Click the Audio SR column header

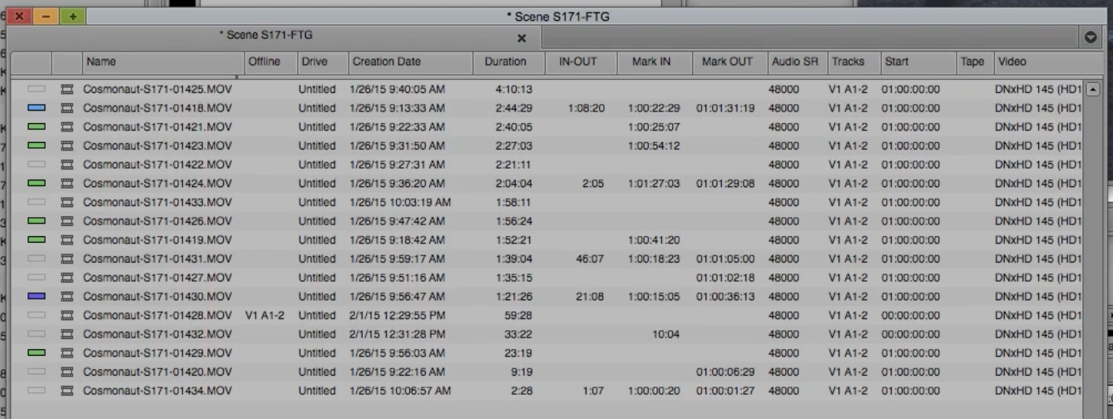[795, 62]
